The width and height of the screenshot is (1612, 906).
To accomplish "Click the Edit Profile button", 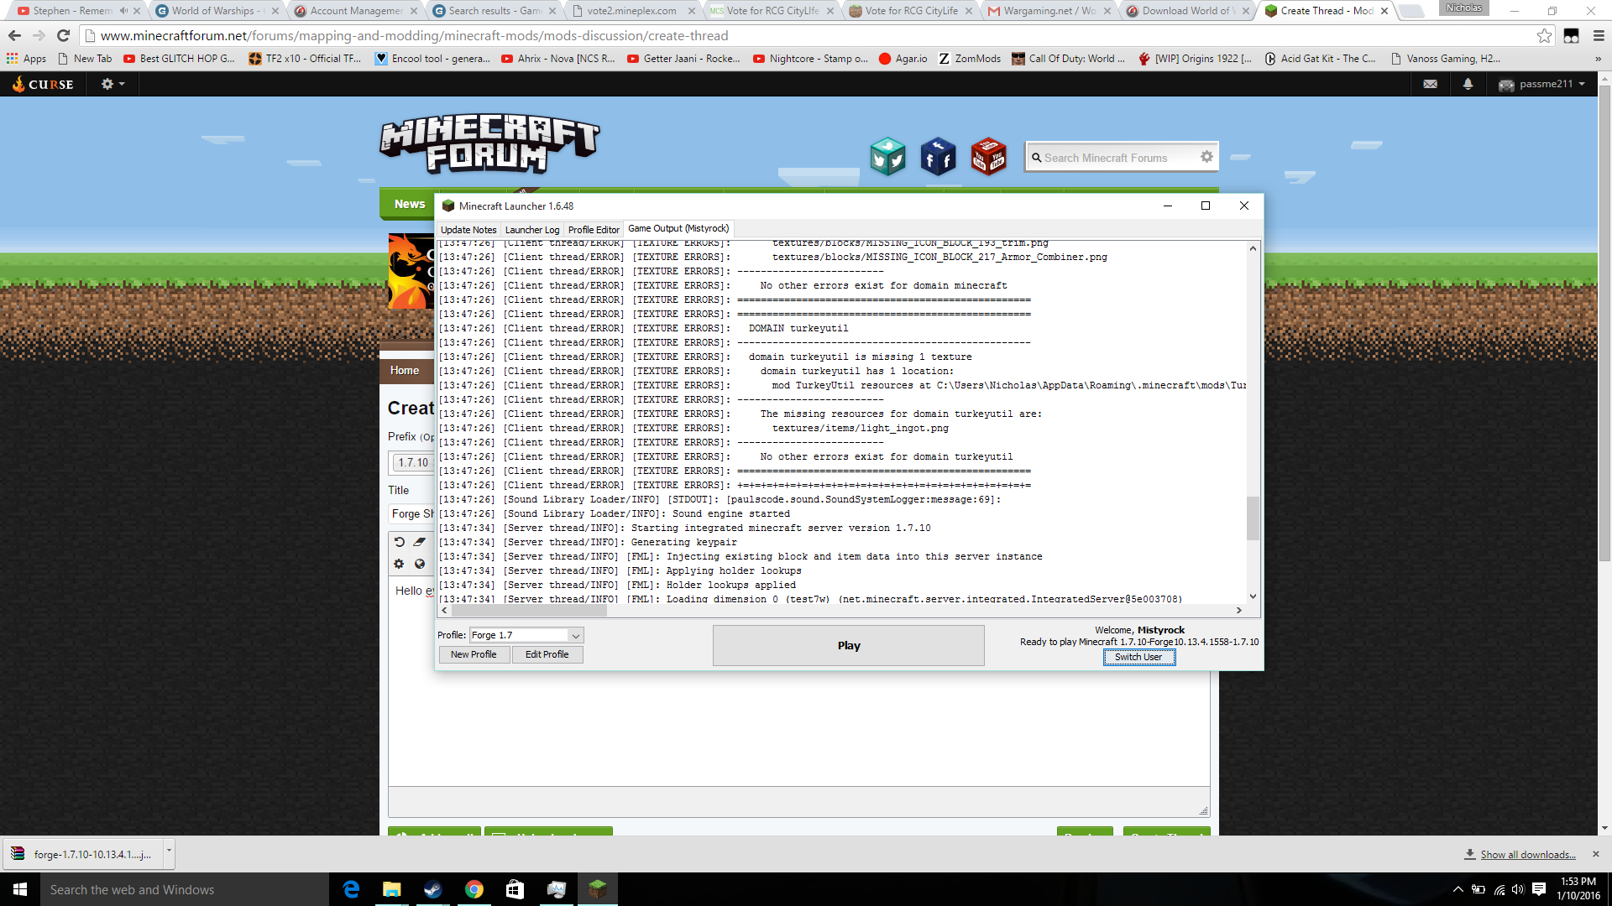I will pos(547,653).
